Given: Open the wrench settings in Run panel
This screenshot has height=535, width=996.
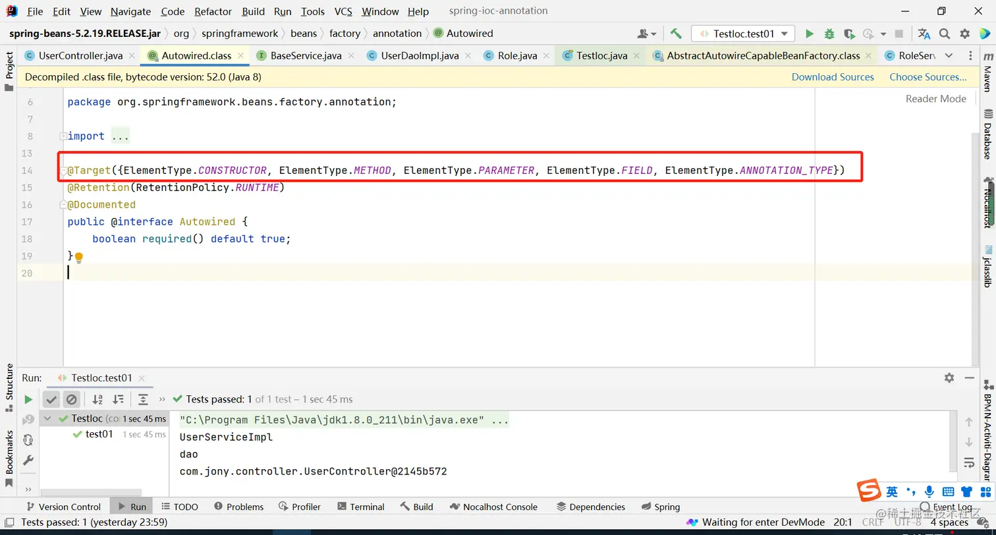Looking at the screenshot, I should 28,460.
